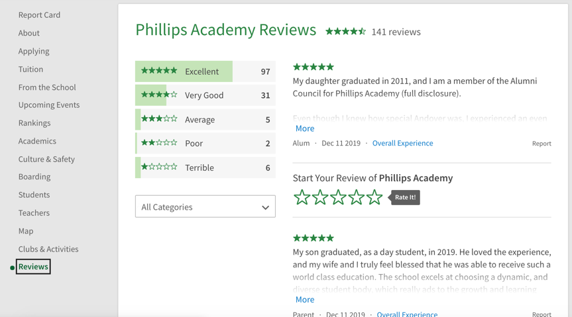The height and width of the screenshot is (317, 572).
Task: Click the Rate It! tooltip badge
Action: coord(405,197)
